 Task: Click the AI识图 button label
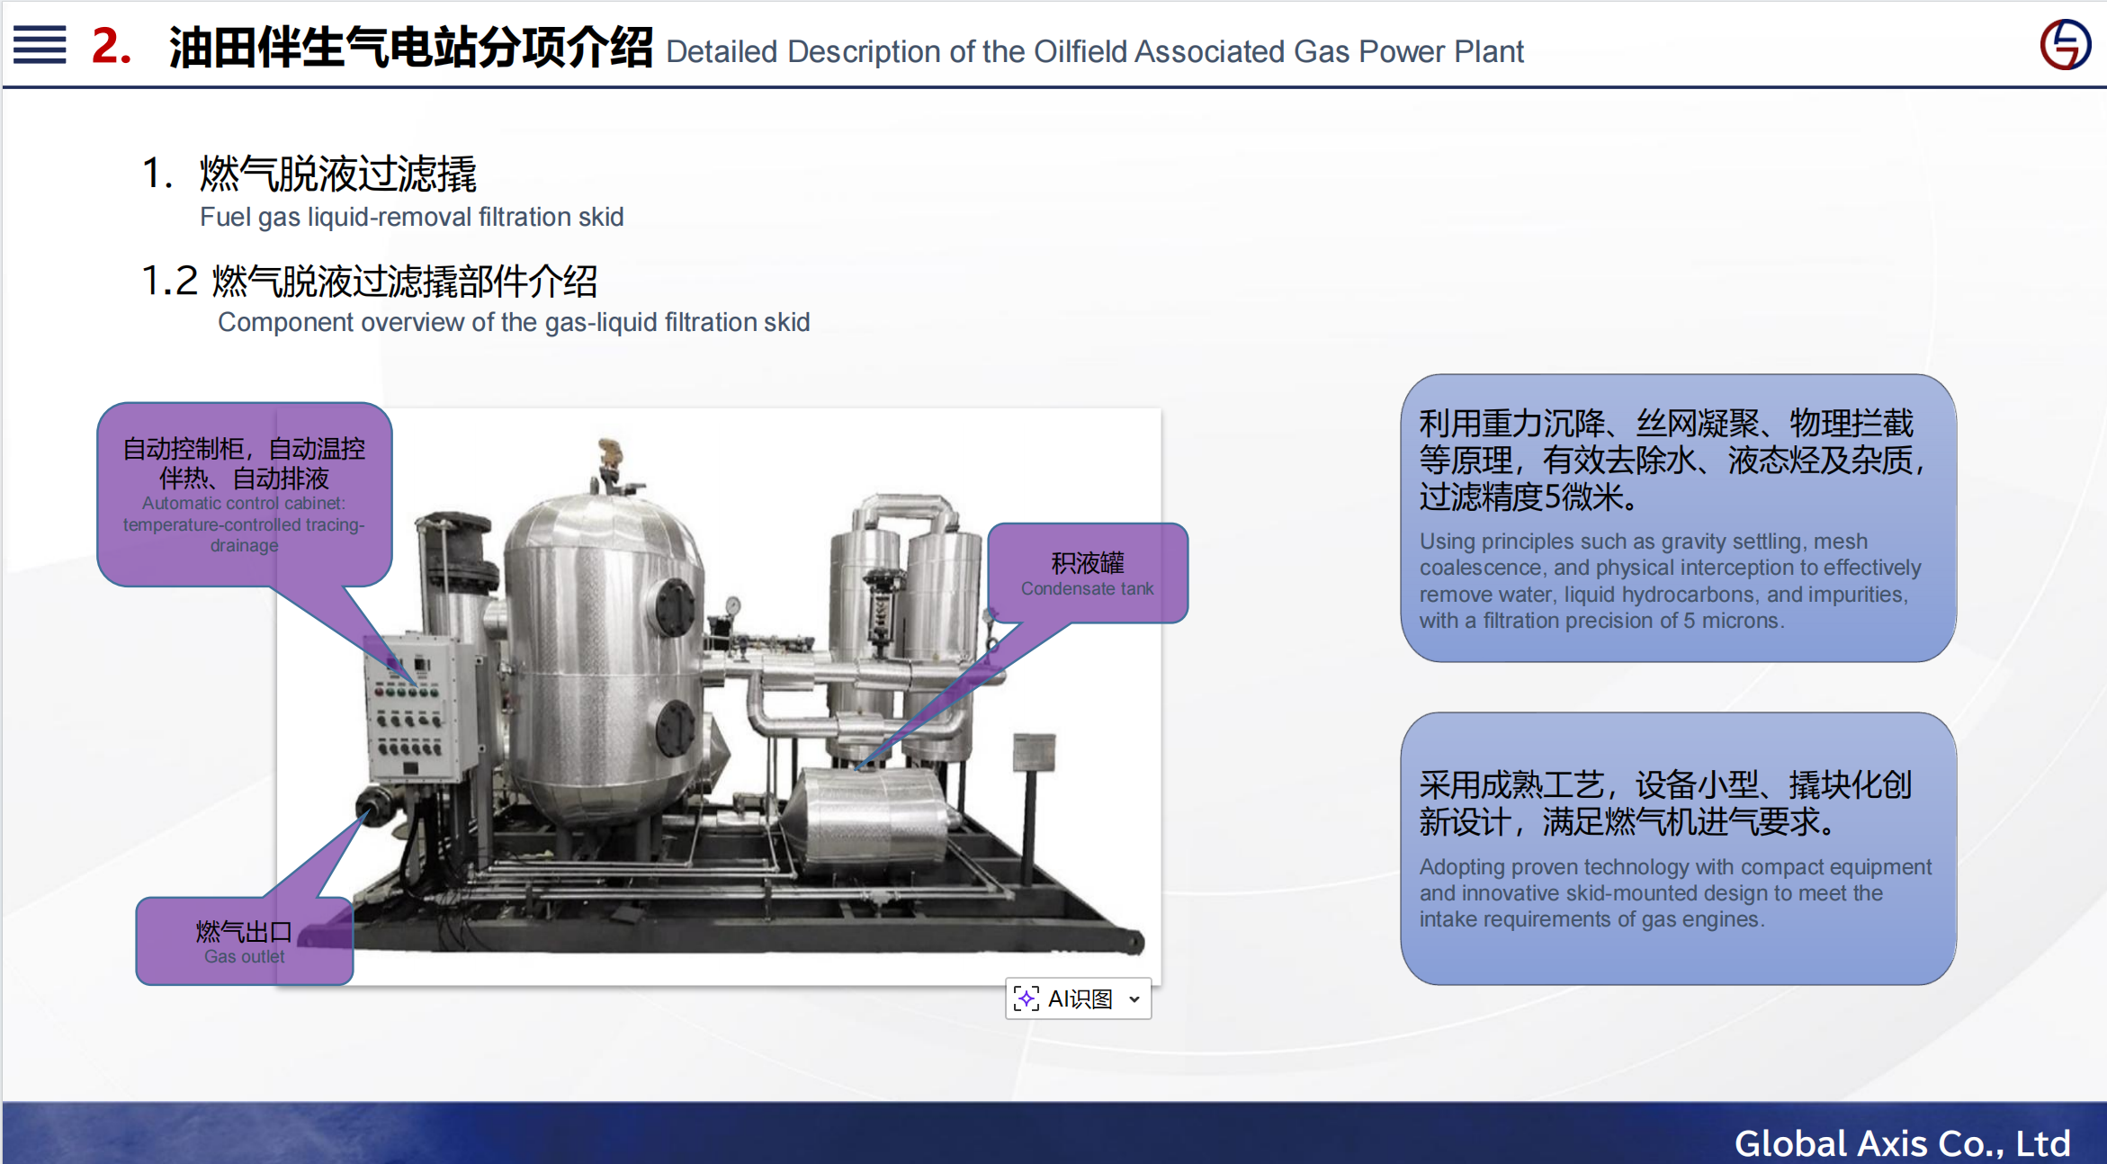click(1080, 998)
